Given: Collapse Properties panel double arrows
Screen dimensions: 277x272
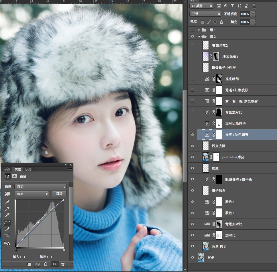Looking at the screenshot, I should coord(66,165).
